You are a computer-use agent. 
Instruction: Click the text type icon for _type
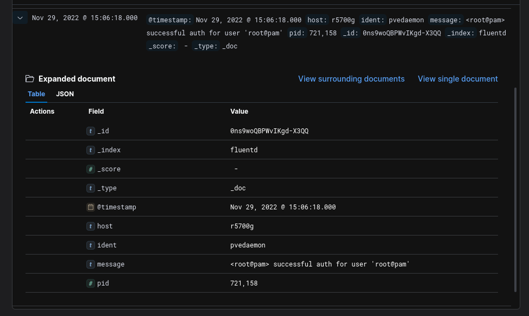coord(91,188)
